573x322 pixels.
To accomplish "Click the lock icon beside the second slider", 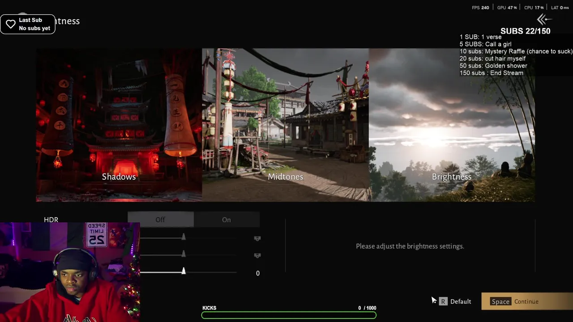I will click(257, 255).
